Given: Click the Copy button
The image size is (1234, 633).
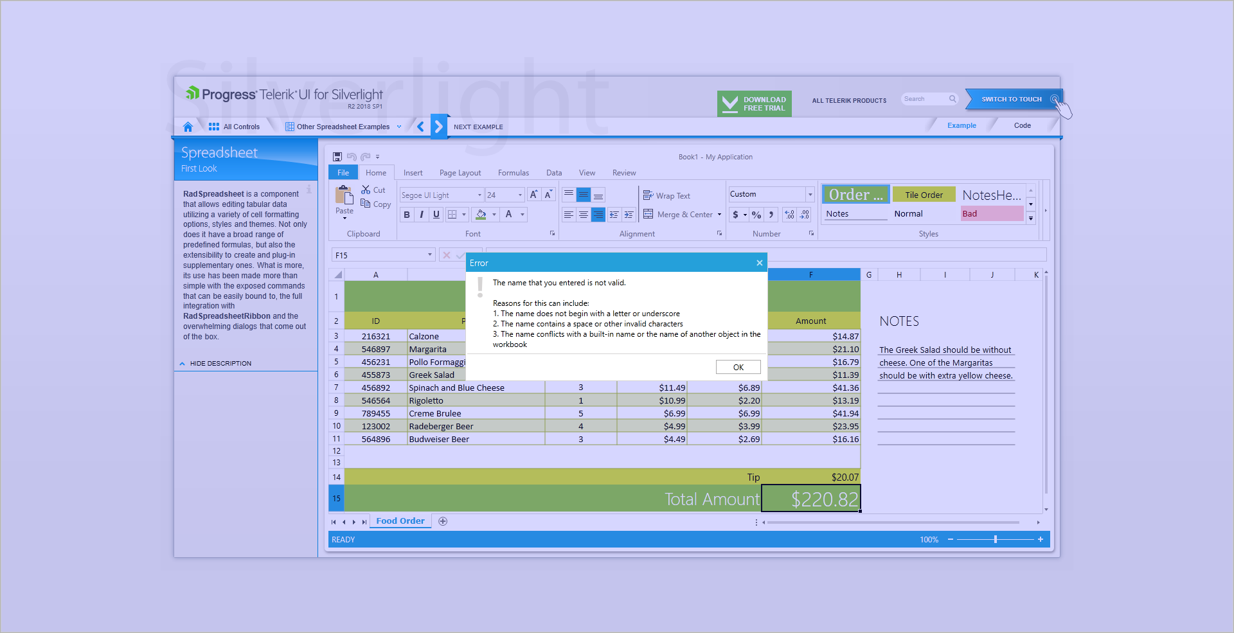Looking at the screenshot, I should (x=376, y=204).
